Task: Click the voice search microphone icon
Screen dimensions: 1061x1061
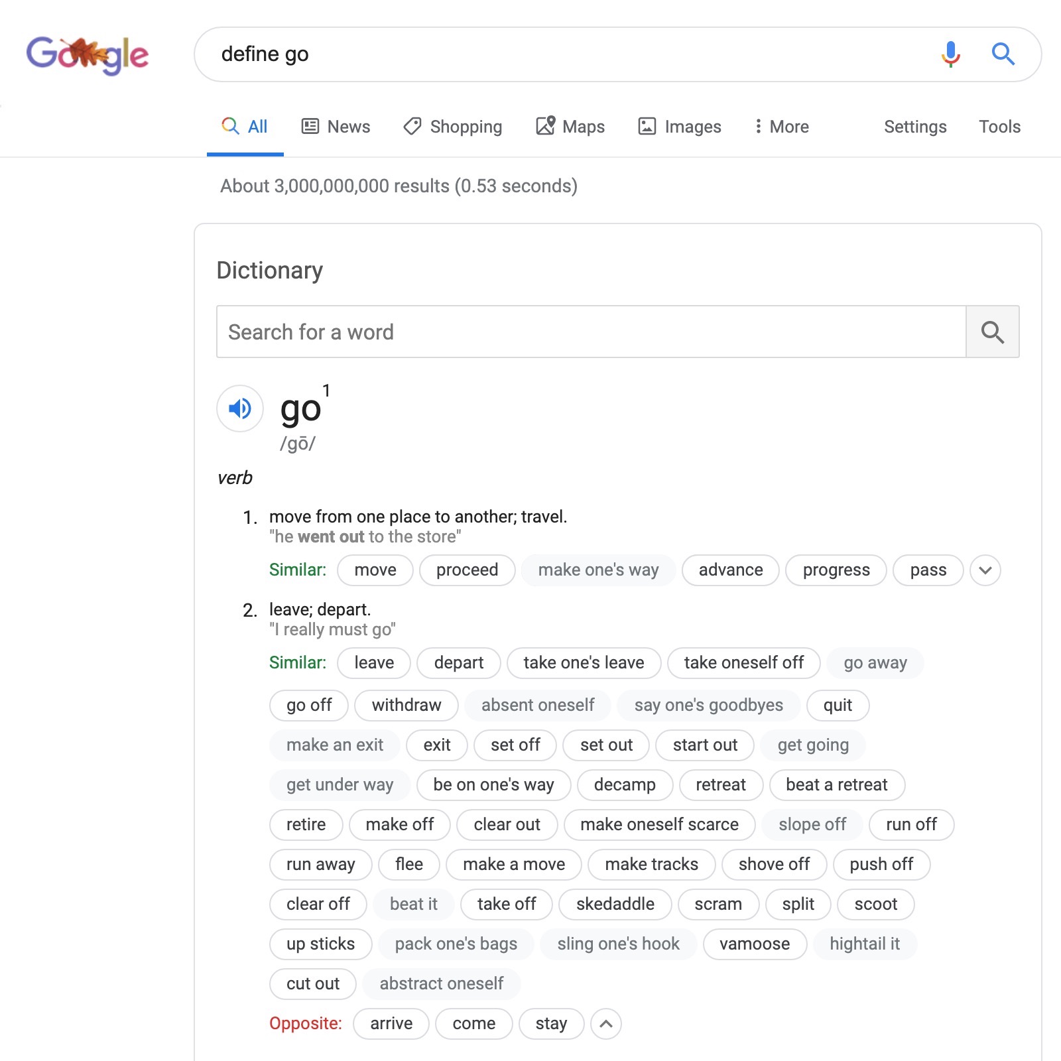Action: click(x=950, y=54)
